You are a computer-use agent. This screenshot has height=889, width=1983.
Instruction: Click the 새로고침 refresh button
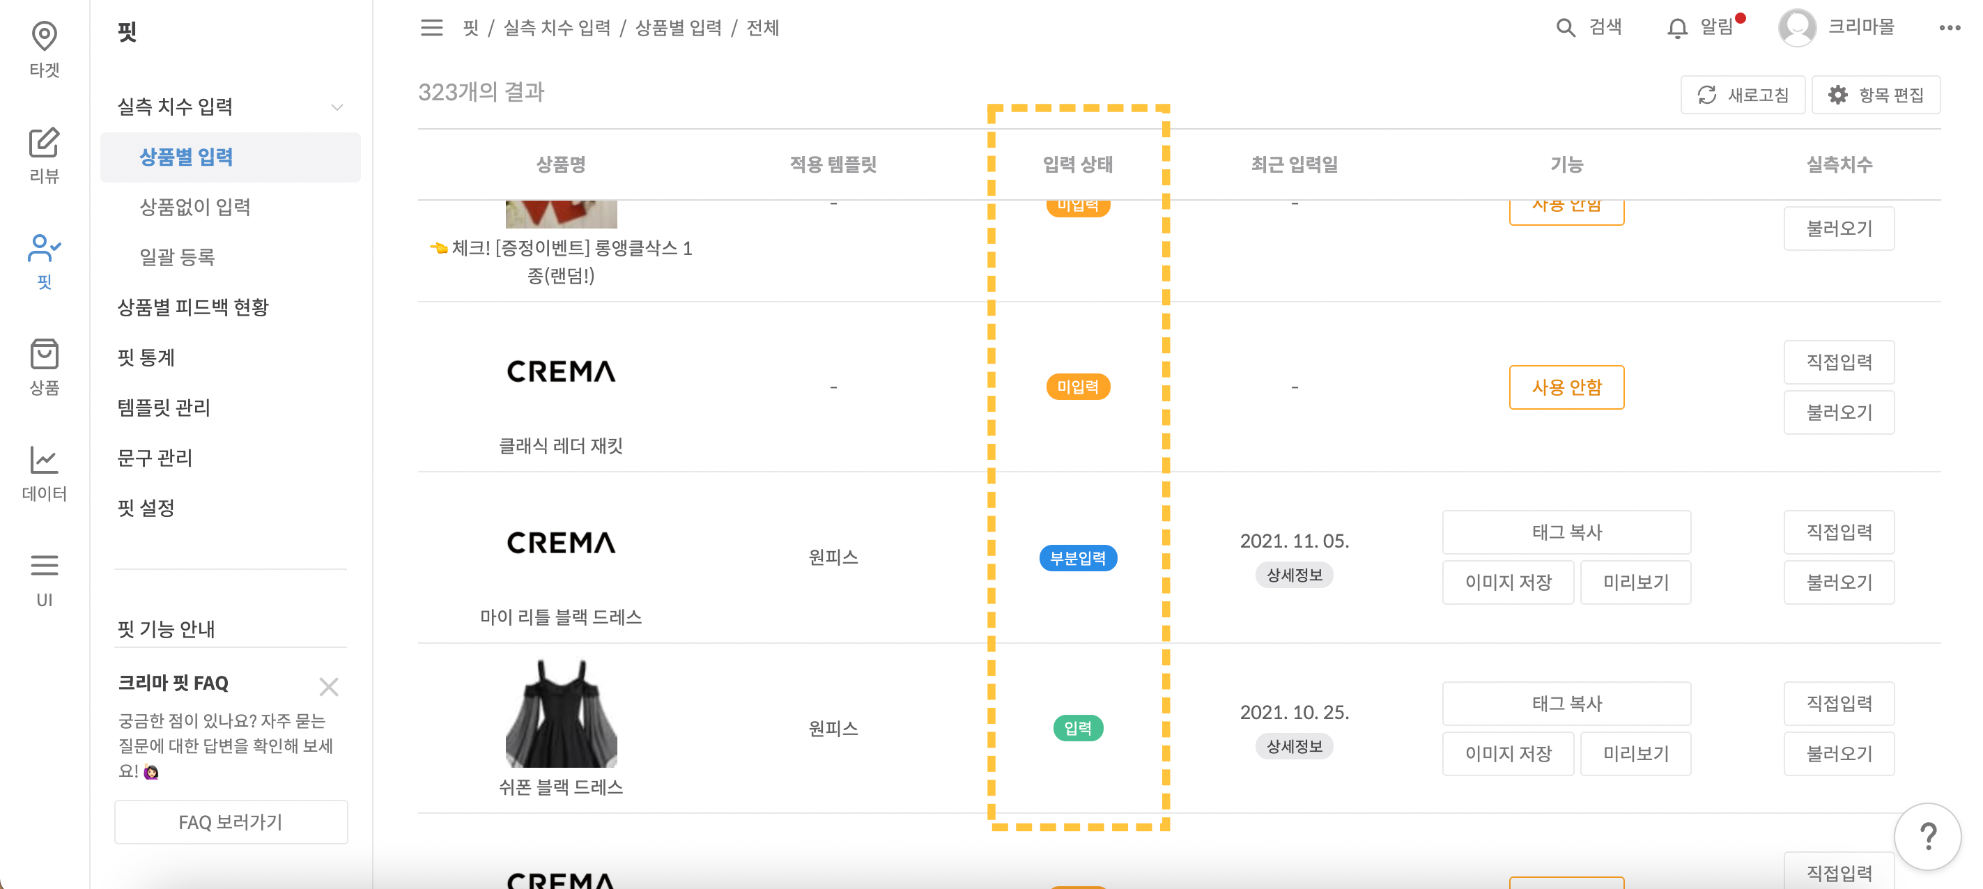click(x=1743, y=94)
